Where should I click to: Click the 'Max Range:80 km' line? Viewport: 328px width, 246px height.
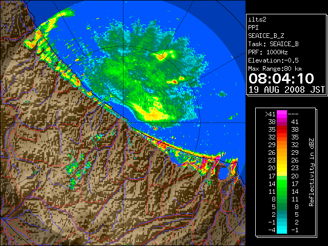275,69
